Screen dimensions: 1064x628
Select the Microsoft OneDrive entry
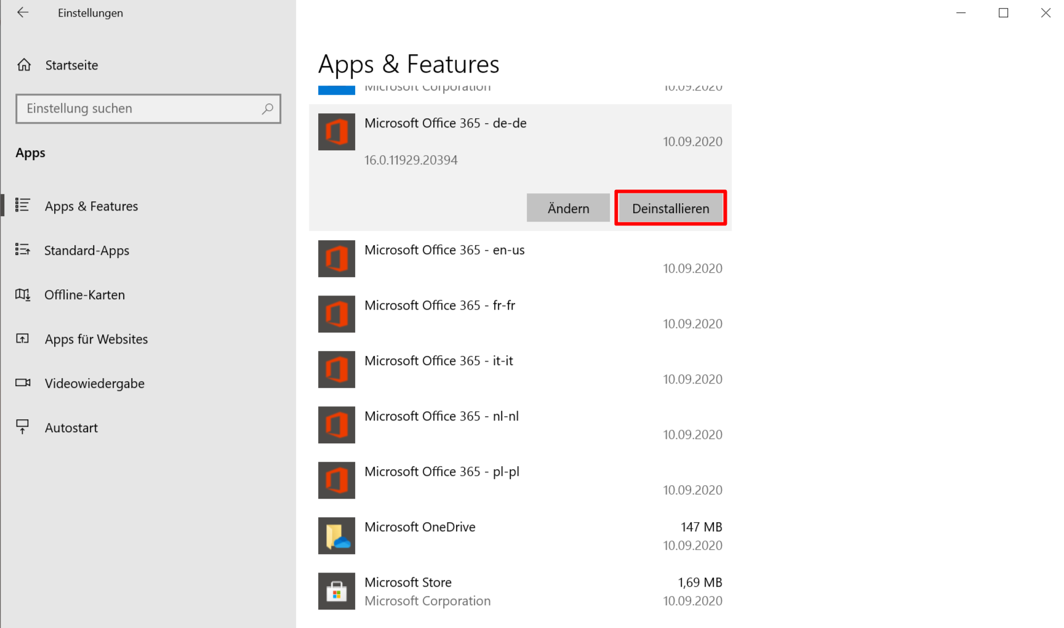[520, 536]
